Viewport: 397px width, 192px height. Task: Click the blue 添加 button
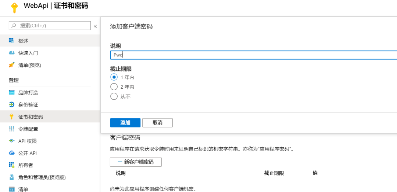tap(125, 123)
